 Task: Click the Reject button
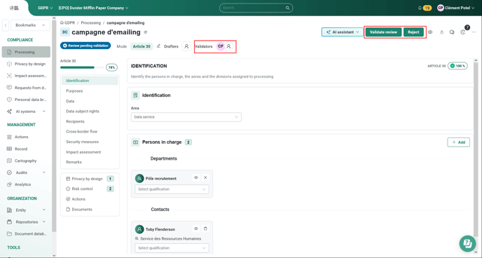click(x=413, y=32)
